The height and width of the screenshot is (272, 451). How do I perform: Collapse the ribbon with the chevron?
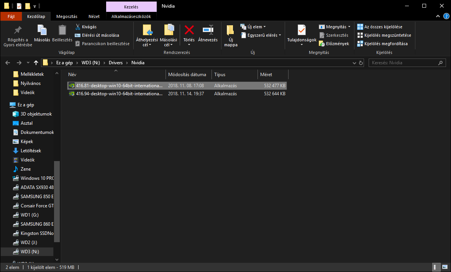[x=438, y=16]
